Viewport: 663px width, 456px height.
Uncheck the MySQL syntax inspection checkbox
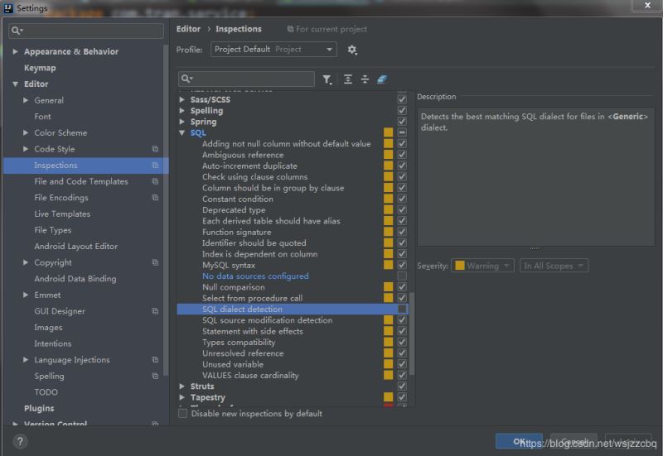pyautogui.click(x=402, y=265)
